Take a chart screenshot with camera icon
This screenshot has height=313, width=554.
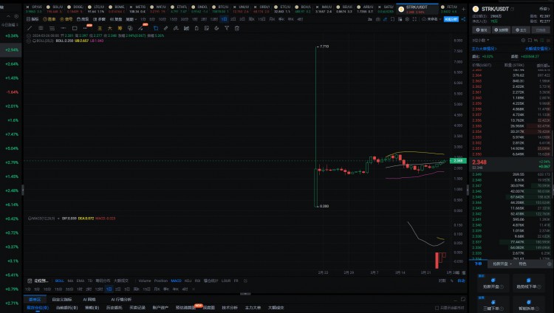point(378,19)
